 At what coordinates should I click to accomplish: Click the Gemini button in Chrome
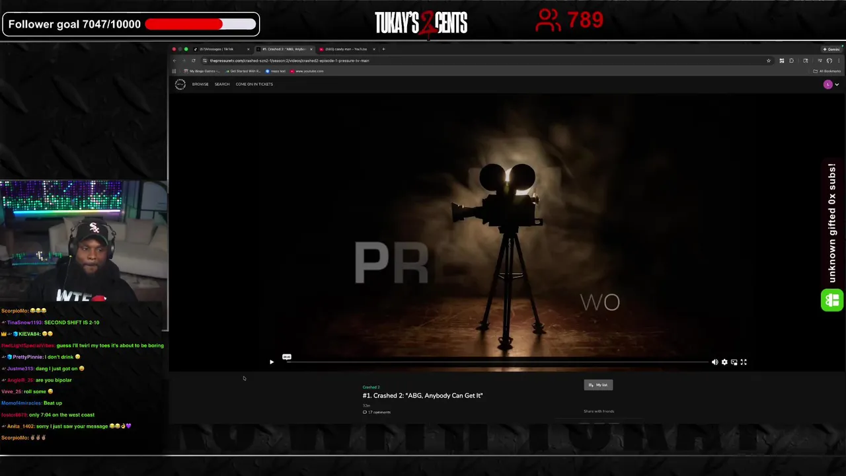(x=831, y=49)
